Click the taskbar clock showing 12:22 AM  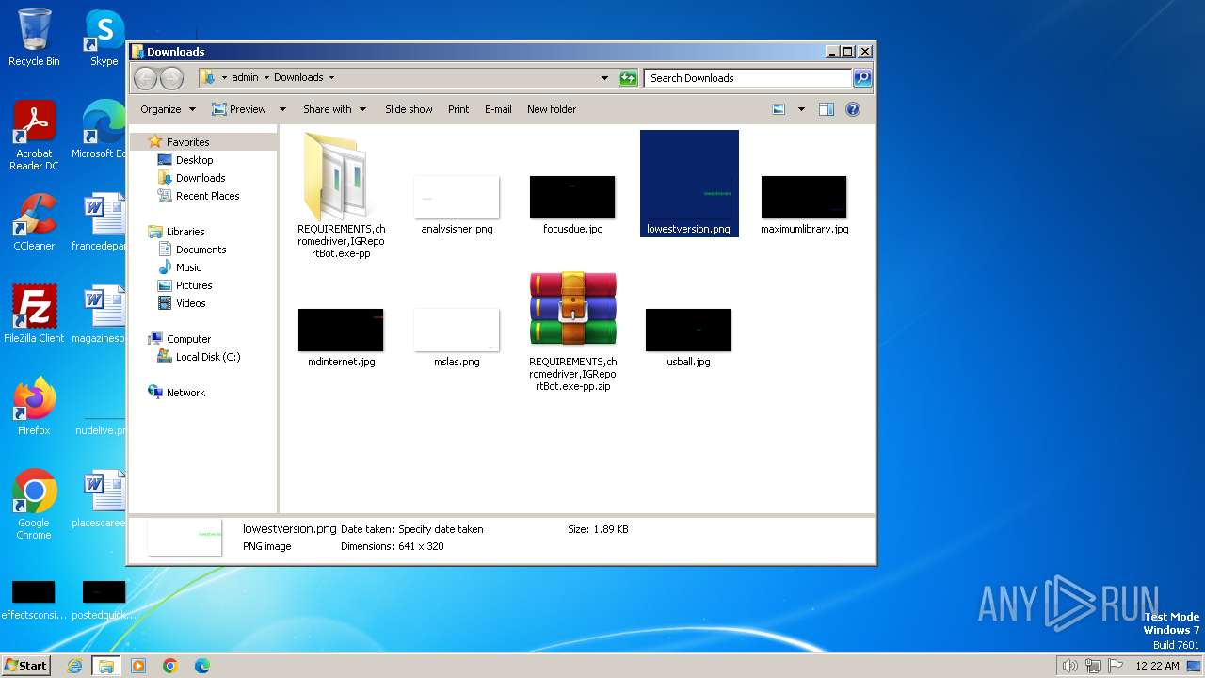tap(1157, 666)
